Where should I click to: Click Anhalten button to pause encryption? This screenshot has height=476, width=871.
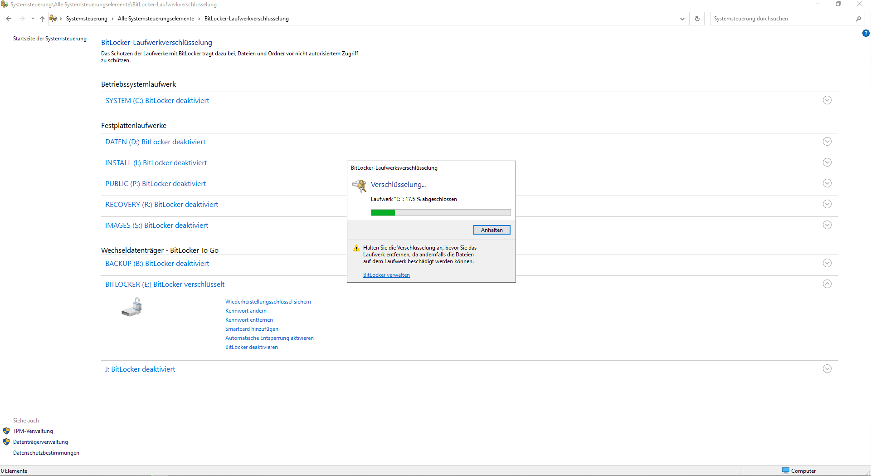pyautogui.click(x=491, y=230)
